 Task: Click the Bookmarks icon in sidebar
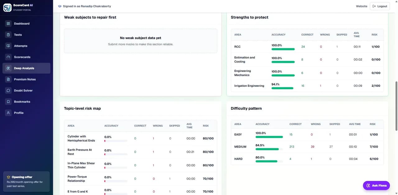click(8, 102)
